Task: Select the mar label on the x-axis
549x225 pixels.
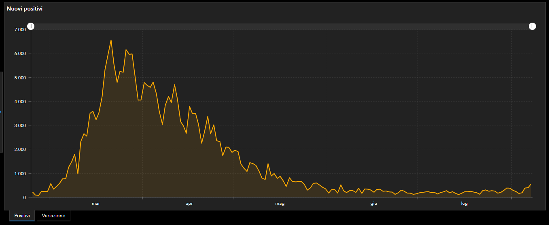Action: [x=96, y=204]
